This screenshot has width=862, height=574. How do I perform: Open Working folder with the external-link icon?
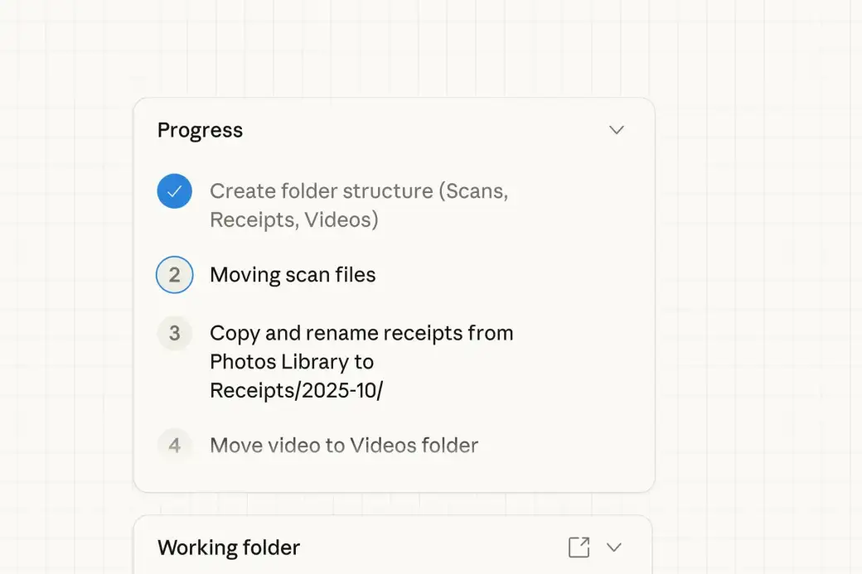click(579, 547)
